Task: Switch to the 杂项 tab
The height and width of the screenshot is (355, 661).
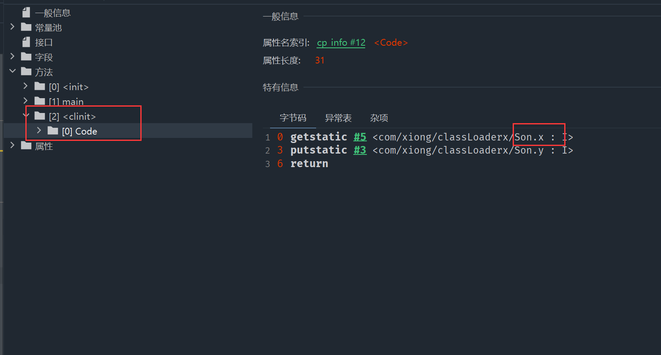Action: [x=379, y=118]
